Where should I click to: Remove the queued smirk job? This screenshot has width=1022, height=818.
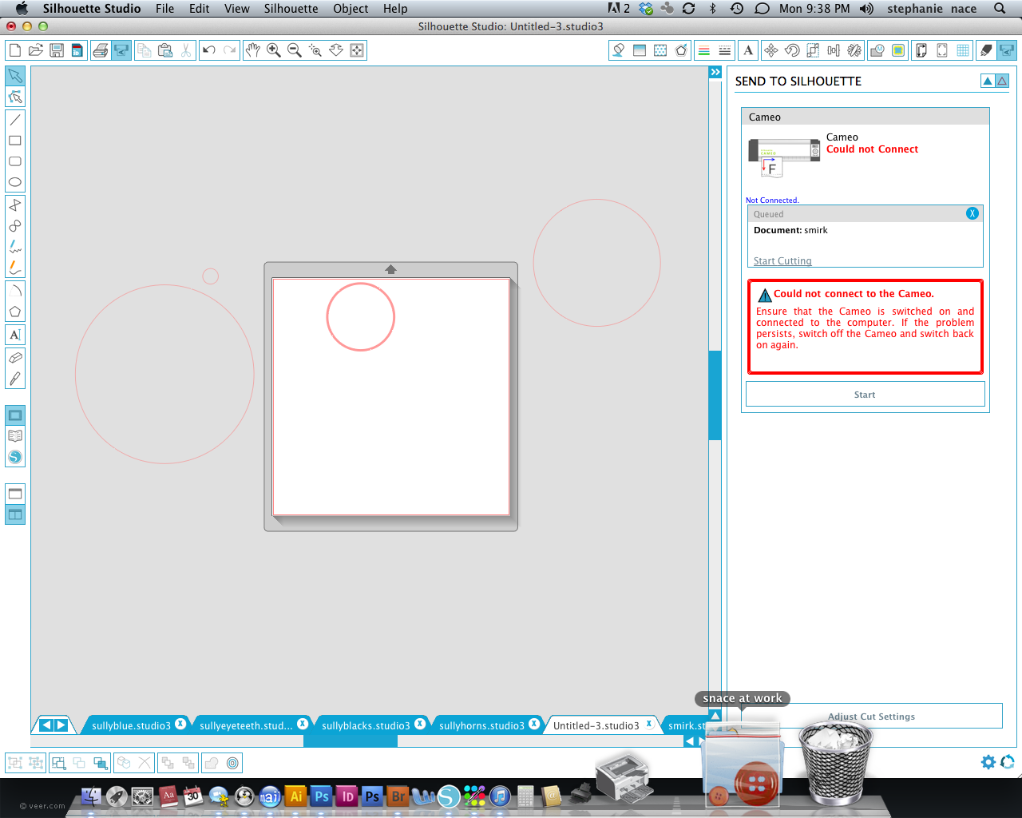(972, 213)
